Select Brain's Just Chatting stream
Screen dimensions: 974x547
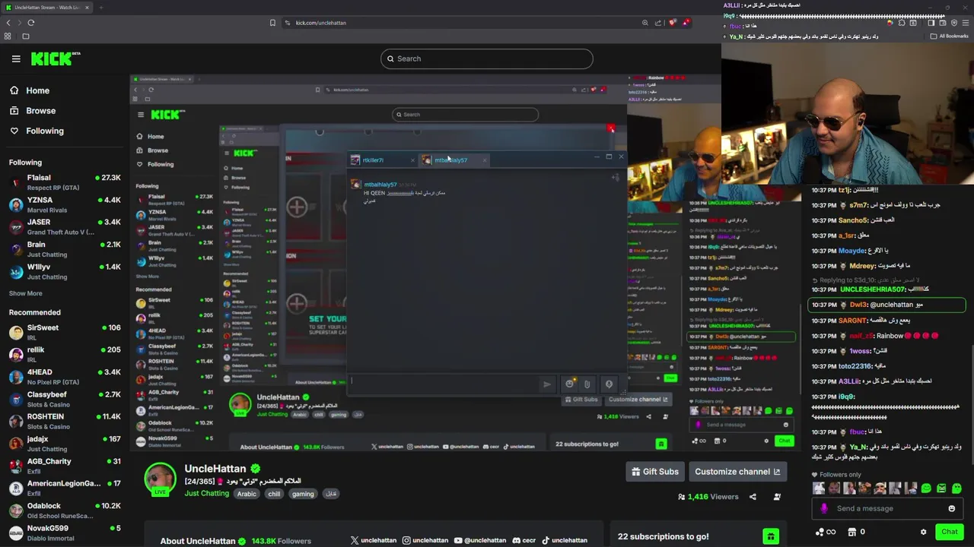[x=65, y=249]
